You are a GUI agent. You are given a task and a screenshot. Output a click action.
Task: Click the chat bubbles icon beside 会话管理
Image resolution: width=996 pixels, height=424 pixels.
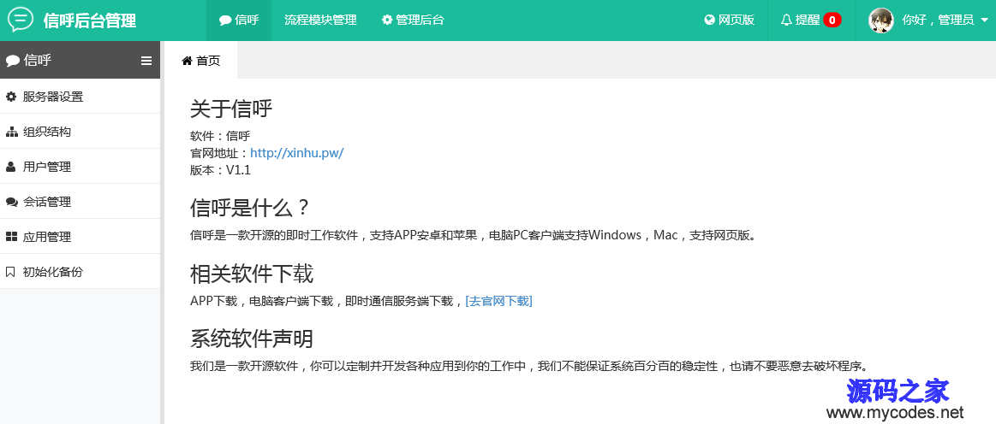click(x=11, y=203)
